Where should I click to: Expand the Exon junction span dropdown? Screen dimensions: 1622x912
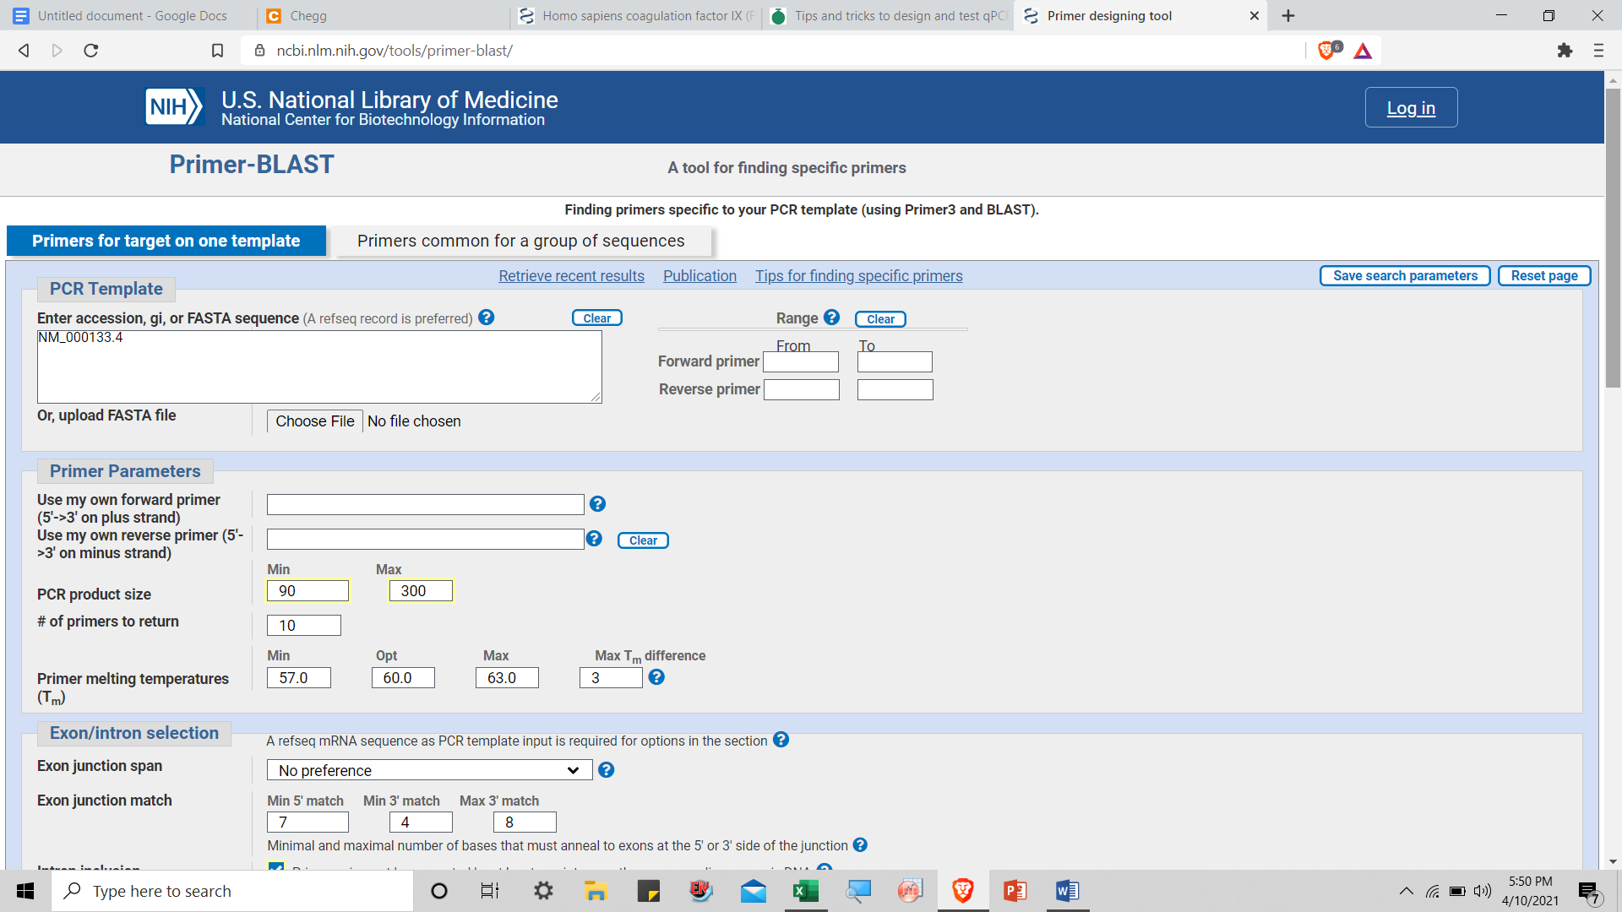(429, 770)
